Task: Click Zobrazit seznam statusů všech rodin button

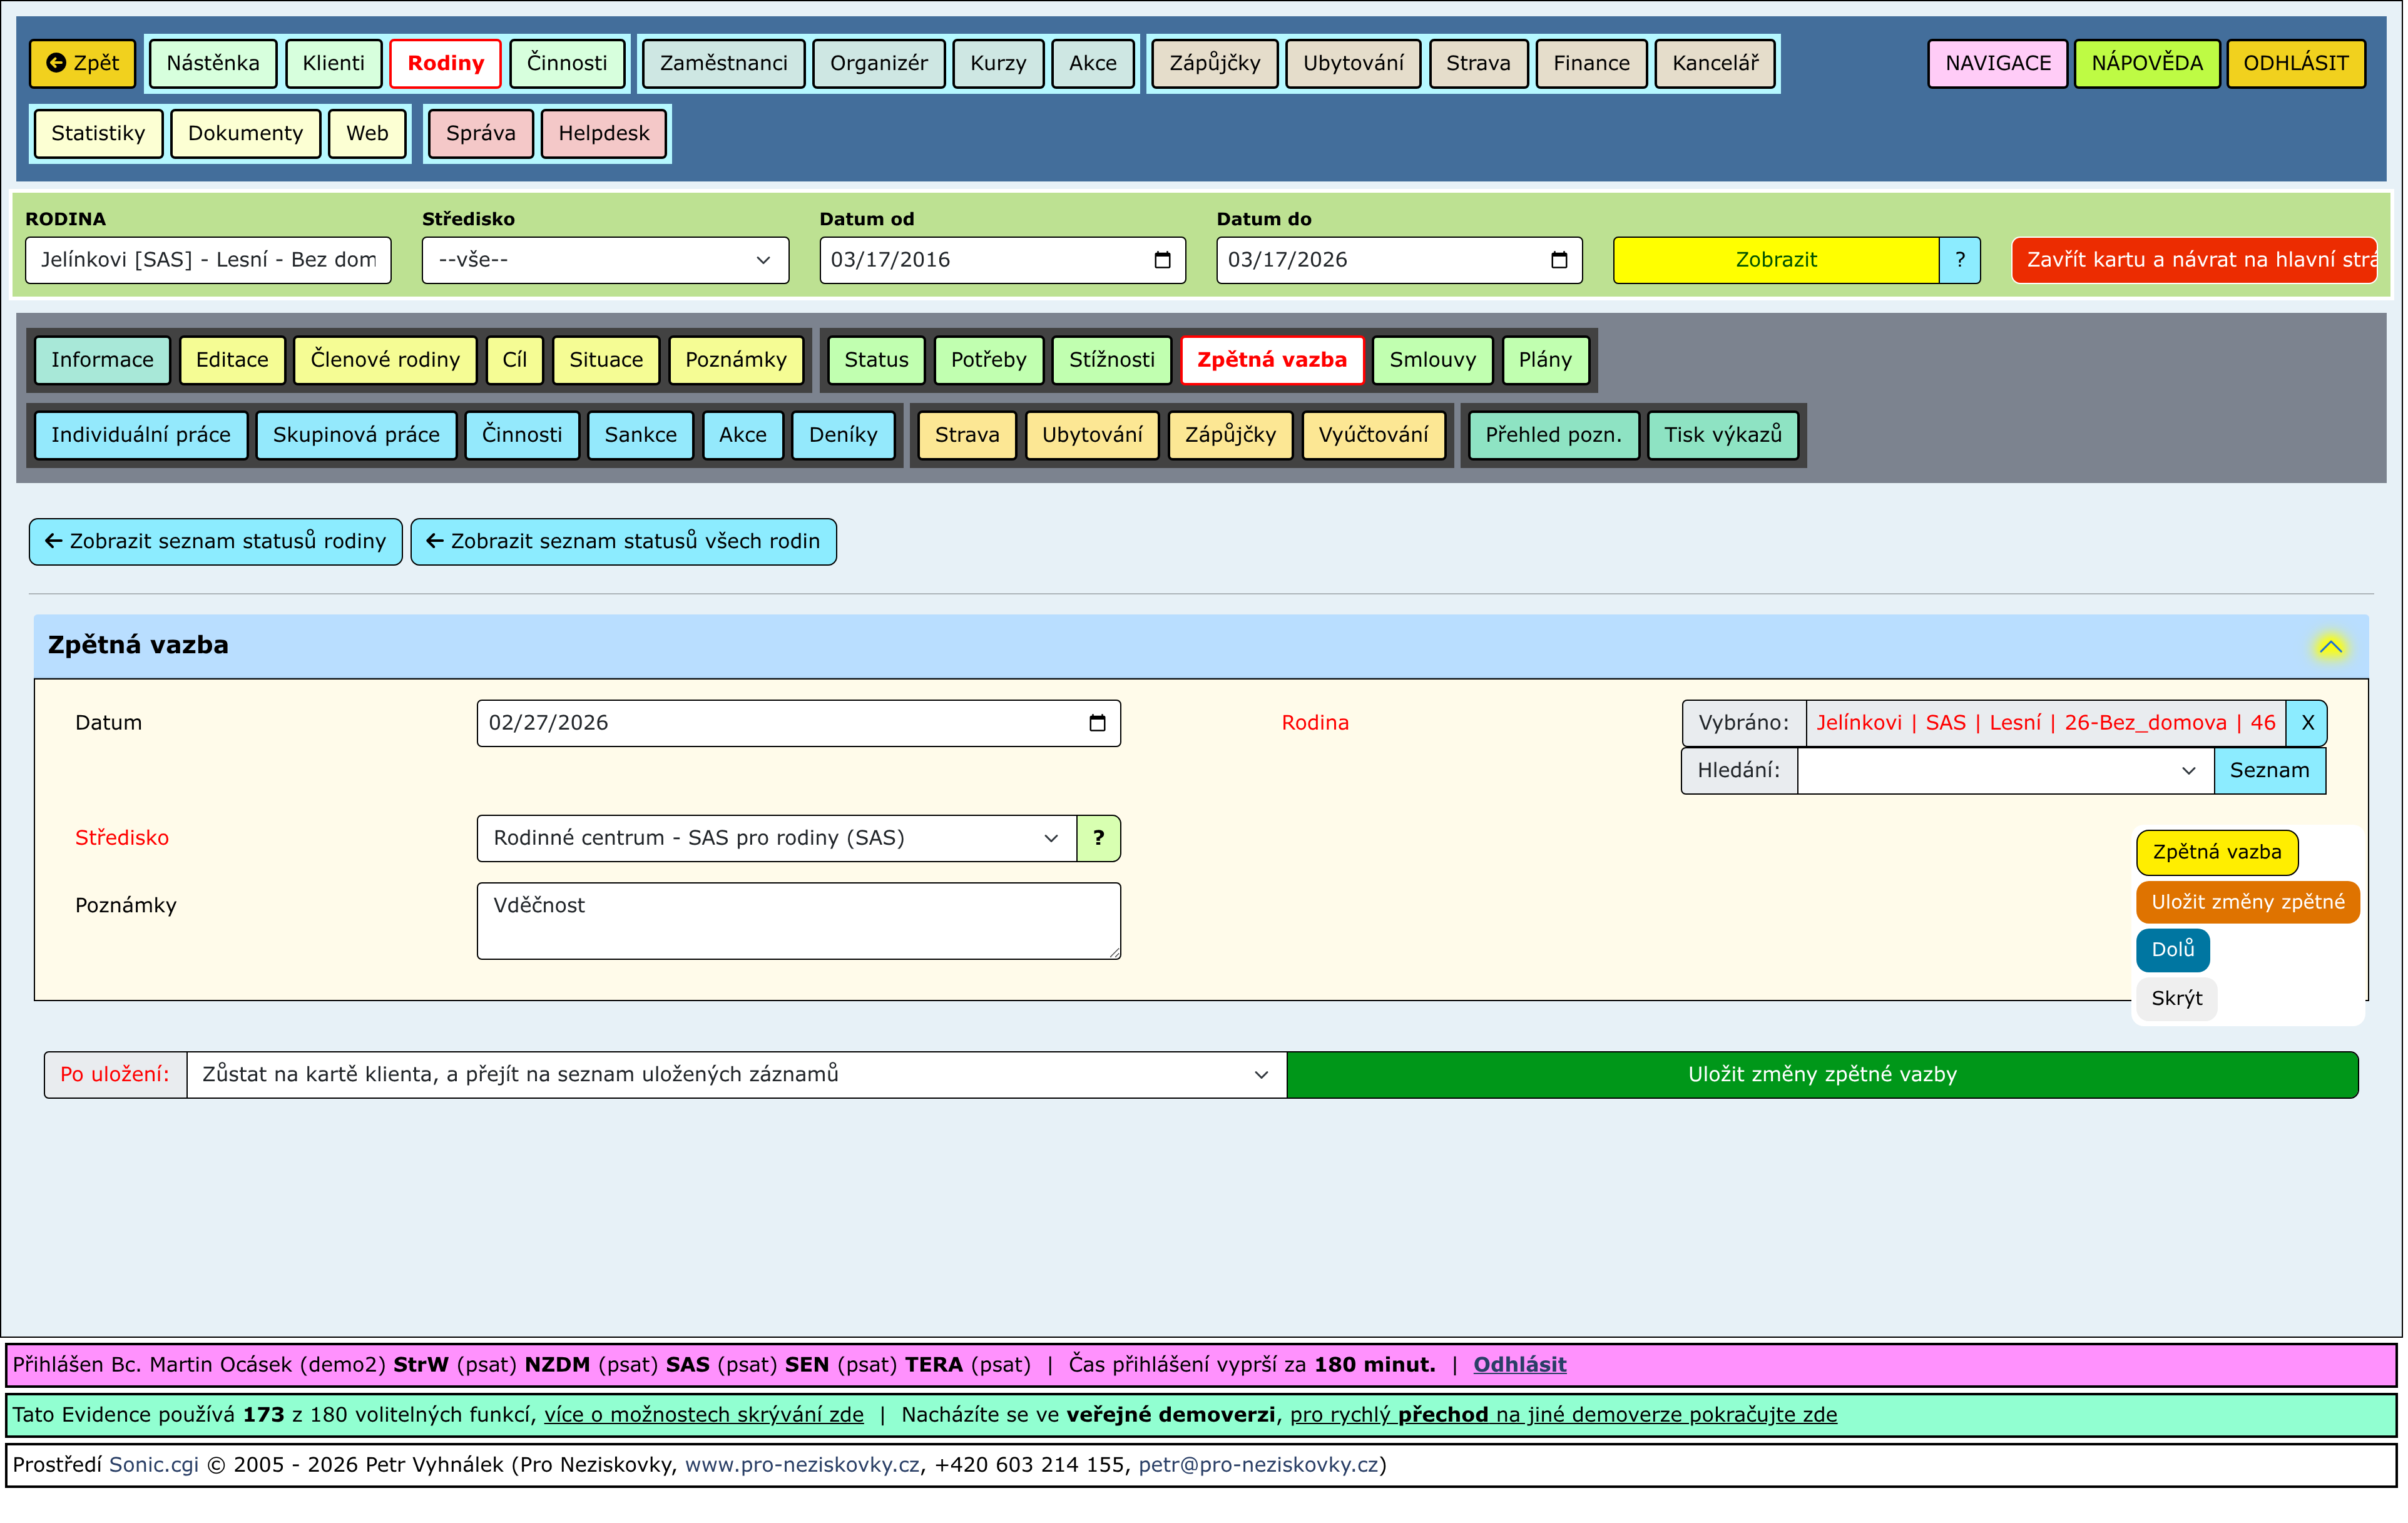Action: tap(624, 542)
